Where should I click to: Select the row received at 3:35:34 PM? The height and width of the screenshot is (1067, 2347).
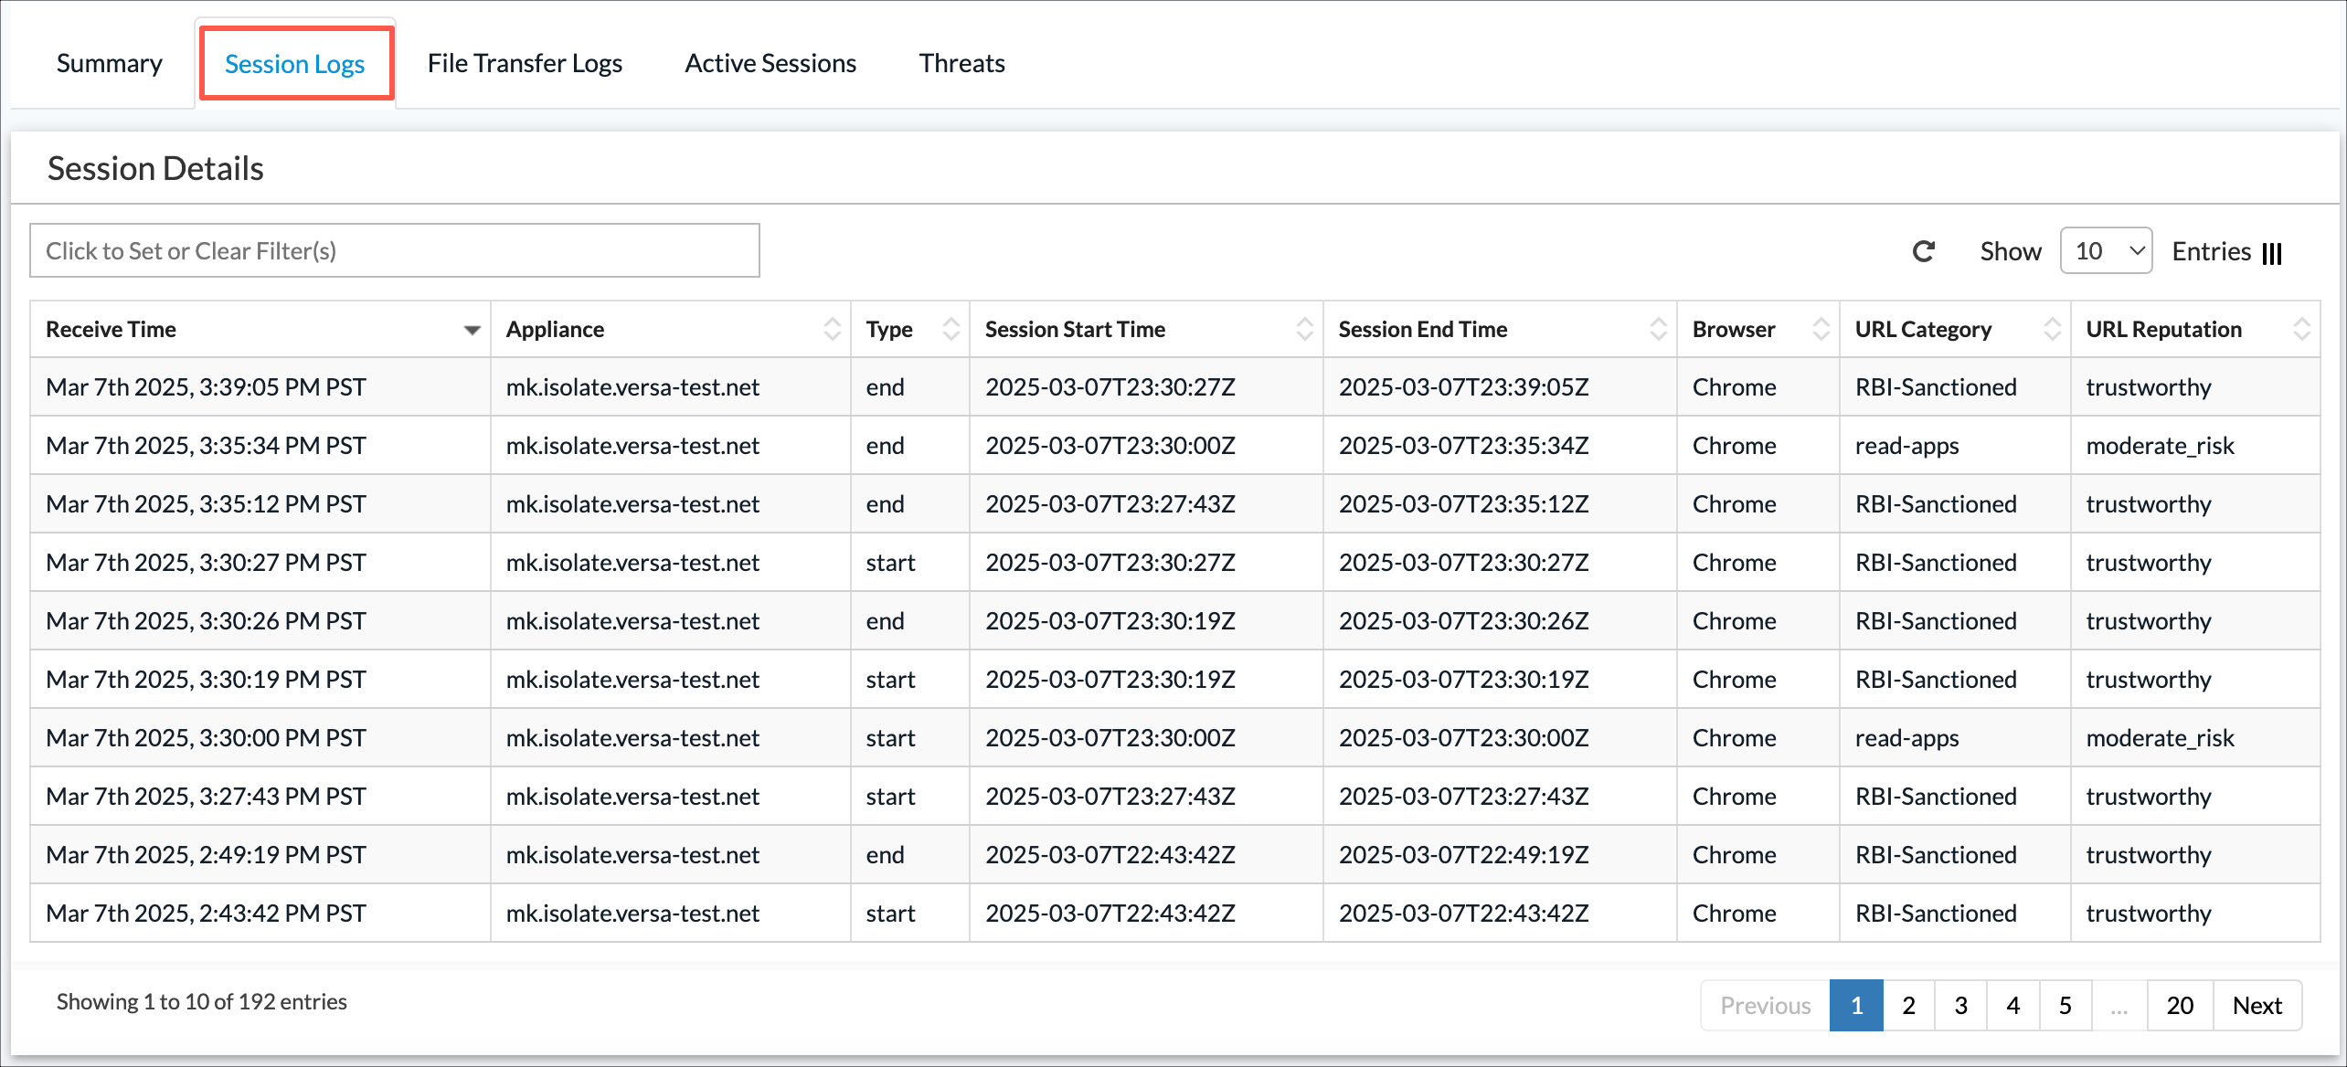(1174, 445)
